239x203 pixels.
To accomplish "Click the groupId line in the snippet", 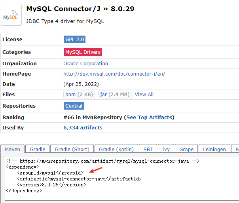I will 50,173.
